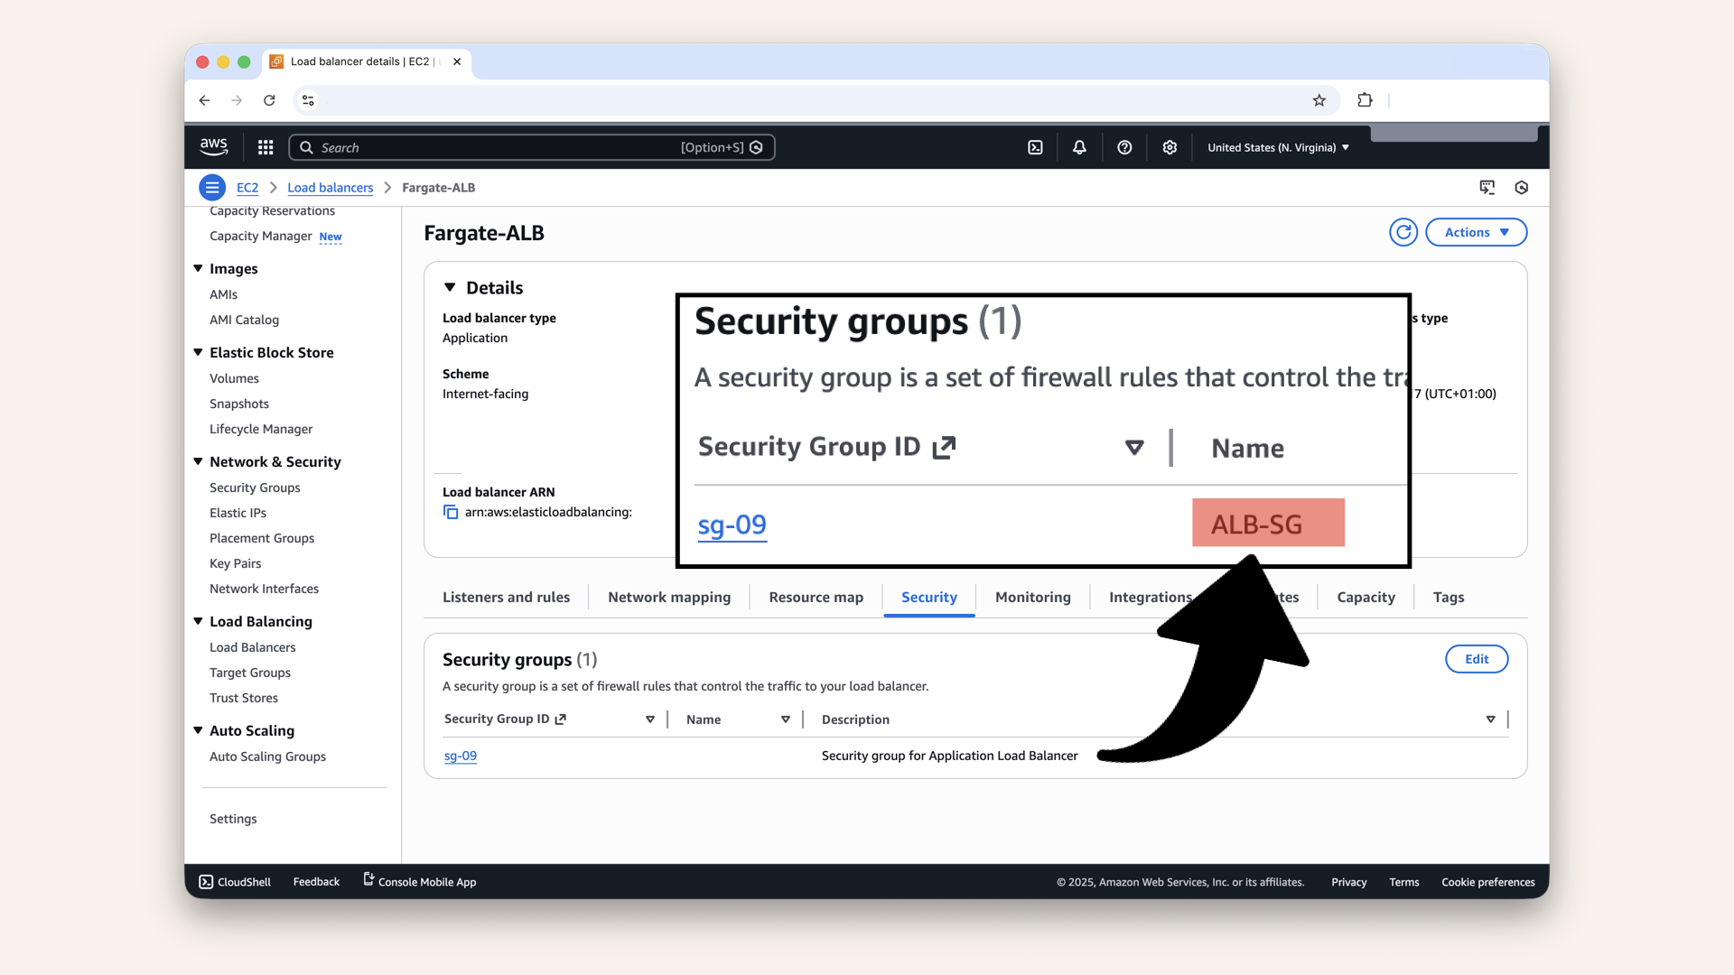Open the Name column filter dropdown
Image resolution: width=1734 pixels, height=975 pixels.
click(x=785, y=720)
